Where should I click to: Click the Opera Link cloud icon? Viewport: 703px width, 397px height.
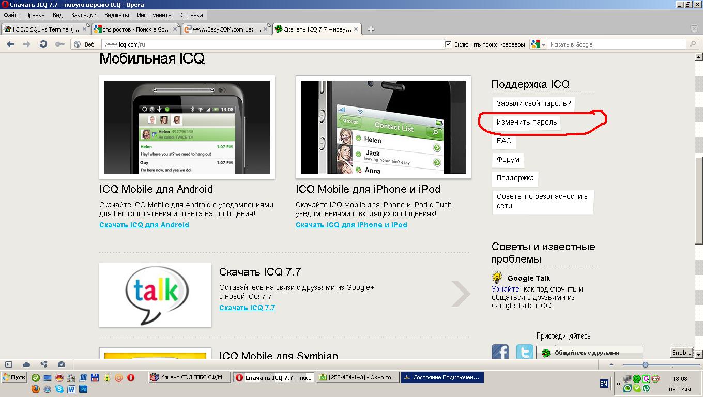[26, 364]
